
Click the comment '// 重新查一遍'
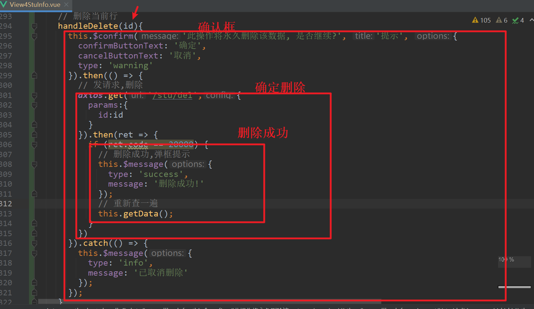click(128, 203)
